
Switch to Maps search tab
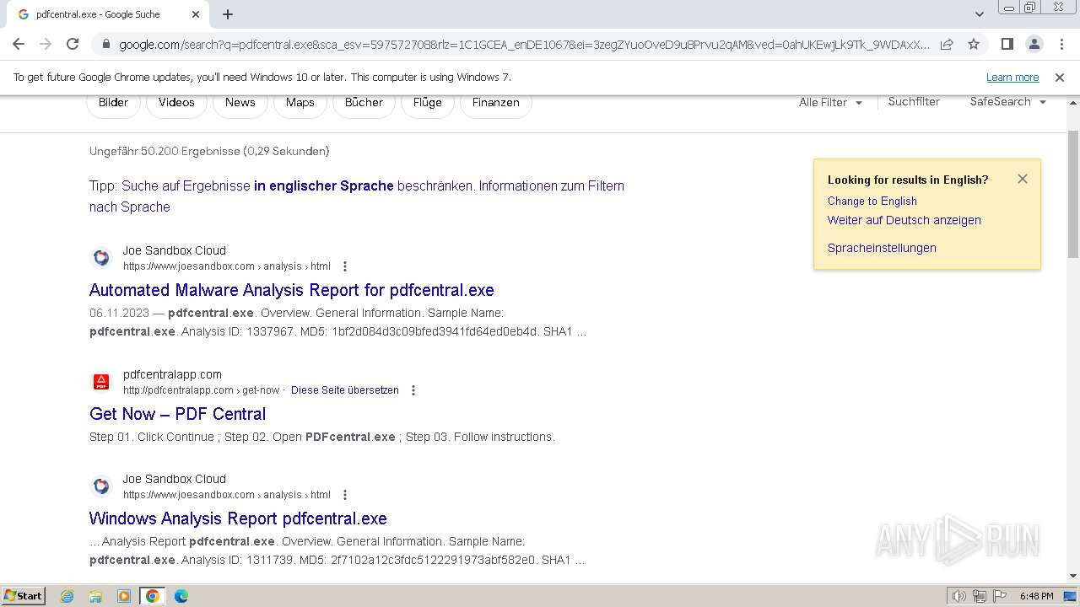pos(300,102)
